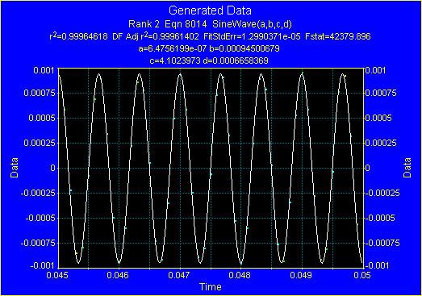
Task: Click the right y-axis label -0.001
Action: pyautogui.click(x=377, y=266)
